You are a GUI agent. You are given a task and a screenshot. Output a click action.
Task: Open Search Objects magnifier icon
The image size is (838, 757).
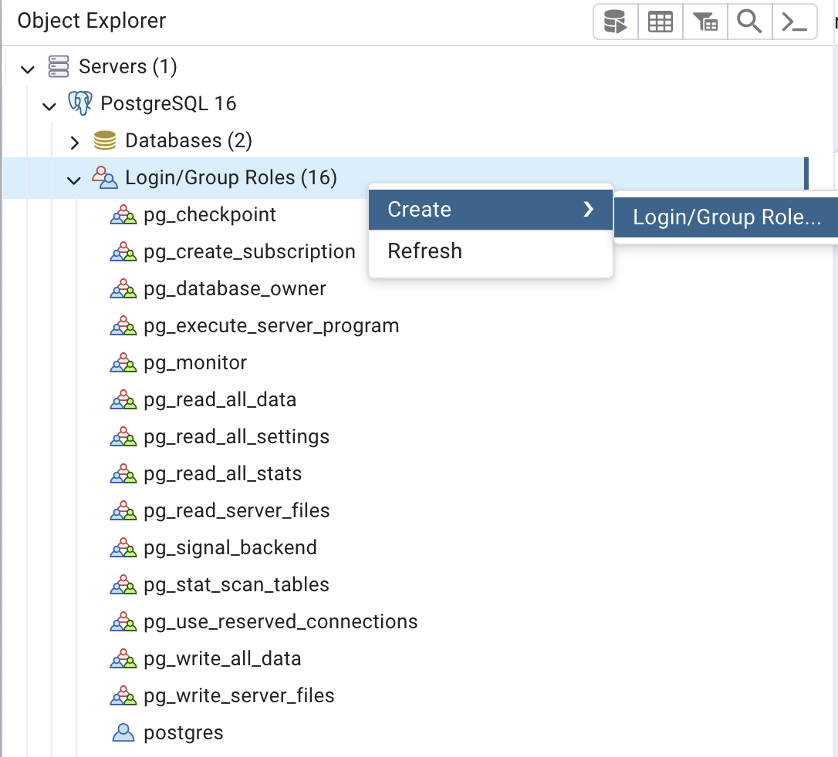[749, 22]
